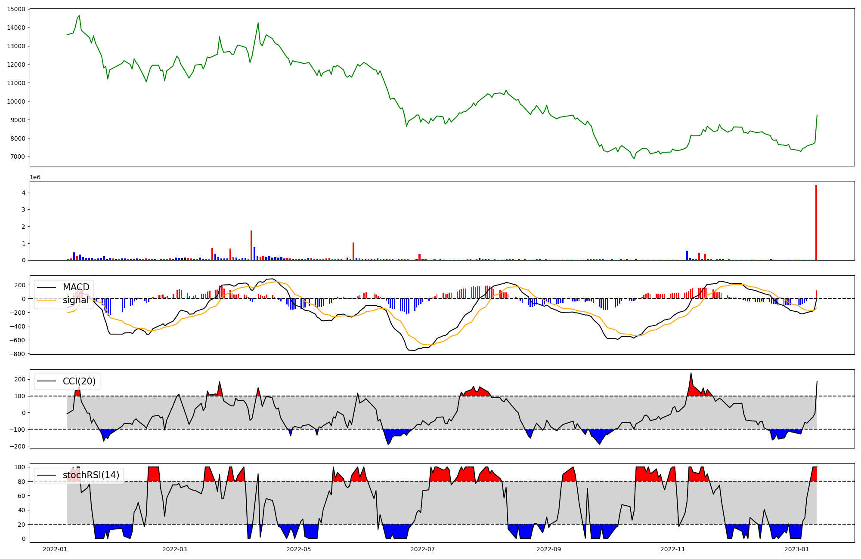Screen dimensions: 861x559
Task: Click the orange signal legend entry
Action: pyautogui.click(x=76, y=300)
